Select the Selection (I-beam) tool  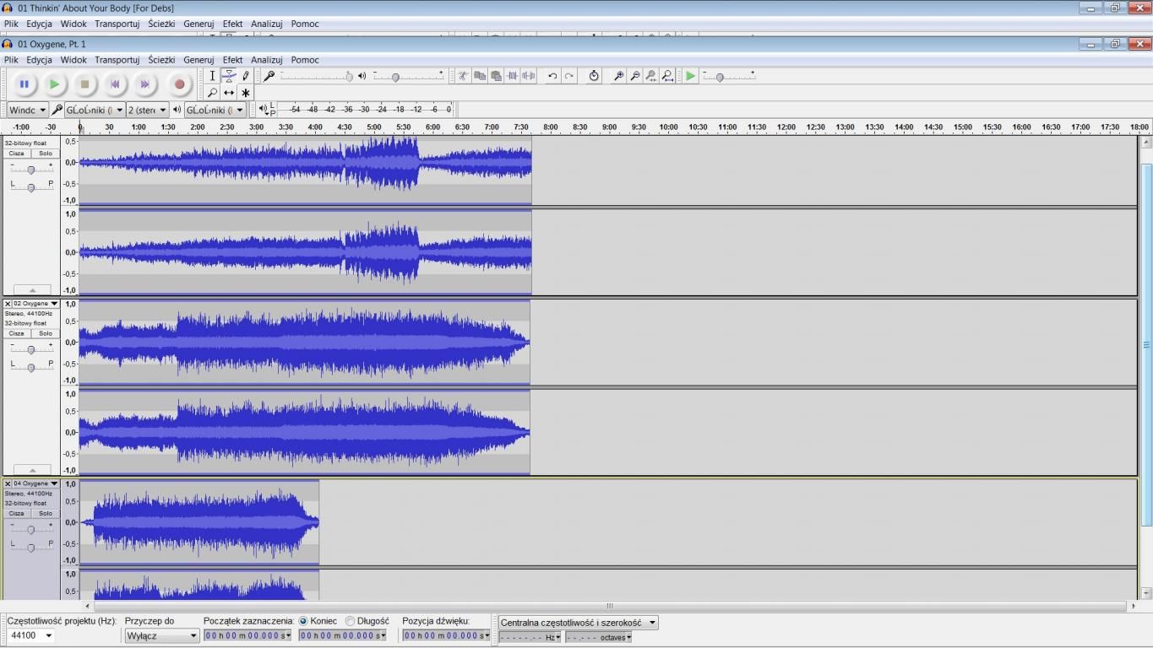(x=212, y=76)
